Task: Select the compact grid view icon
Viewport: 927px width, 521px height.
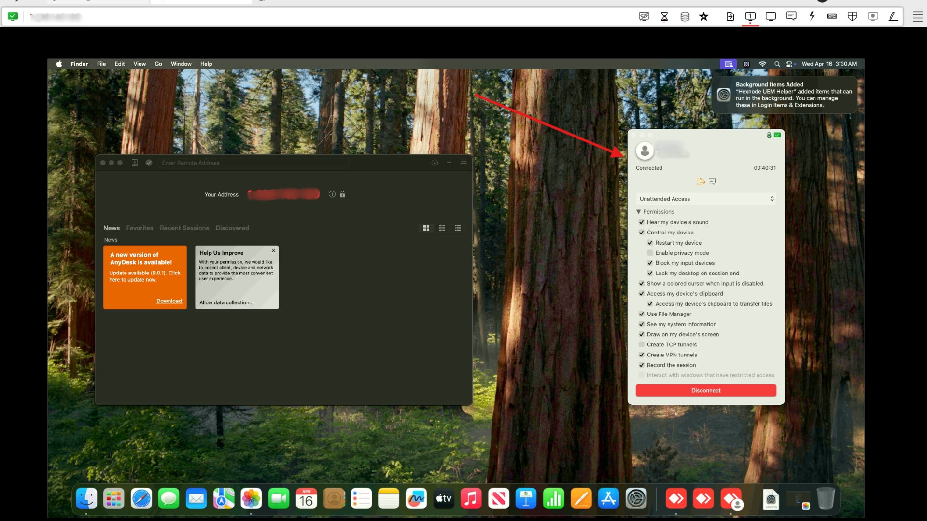Action: click(x=442, y=228)
